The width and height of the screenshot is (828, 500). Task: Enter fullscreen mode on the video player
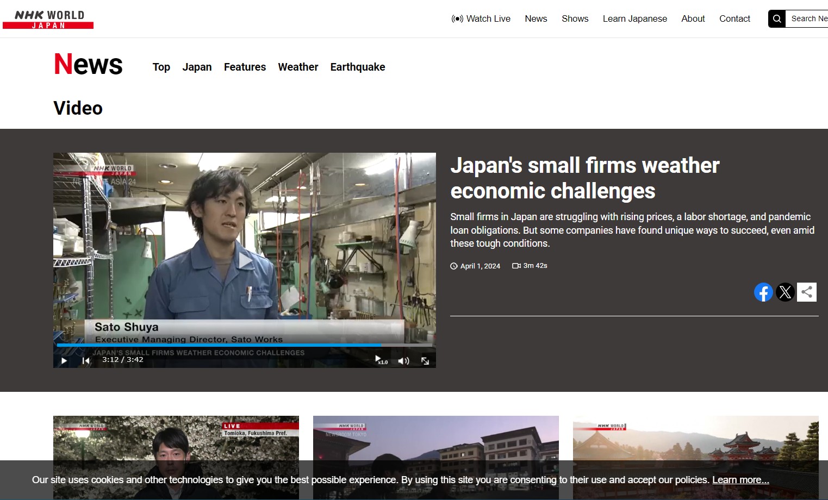[x=425, y=360]
